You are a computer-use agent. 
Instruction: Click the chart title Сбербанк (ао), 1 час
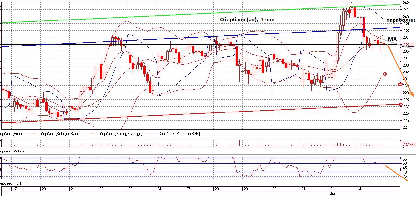[247, 20]
